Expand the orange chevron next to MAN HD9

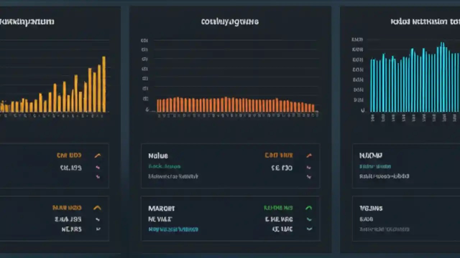coord(97,207)
